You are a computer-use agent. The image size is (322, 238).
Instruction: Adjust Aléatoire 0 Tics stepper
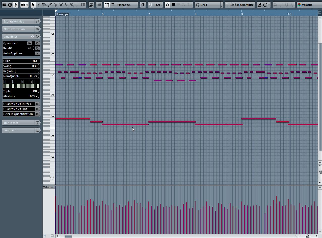tap(38, 96)
